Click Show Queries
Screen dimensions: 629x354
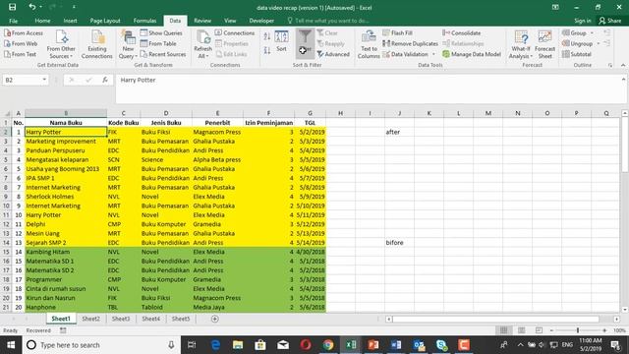[x=161, y=32]
